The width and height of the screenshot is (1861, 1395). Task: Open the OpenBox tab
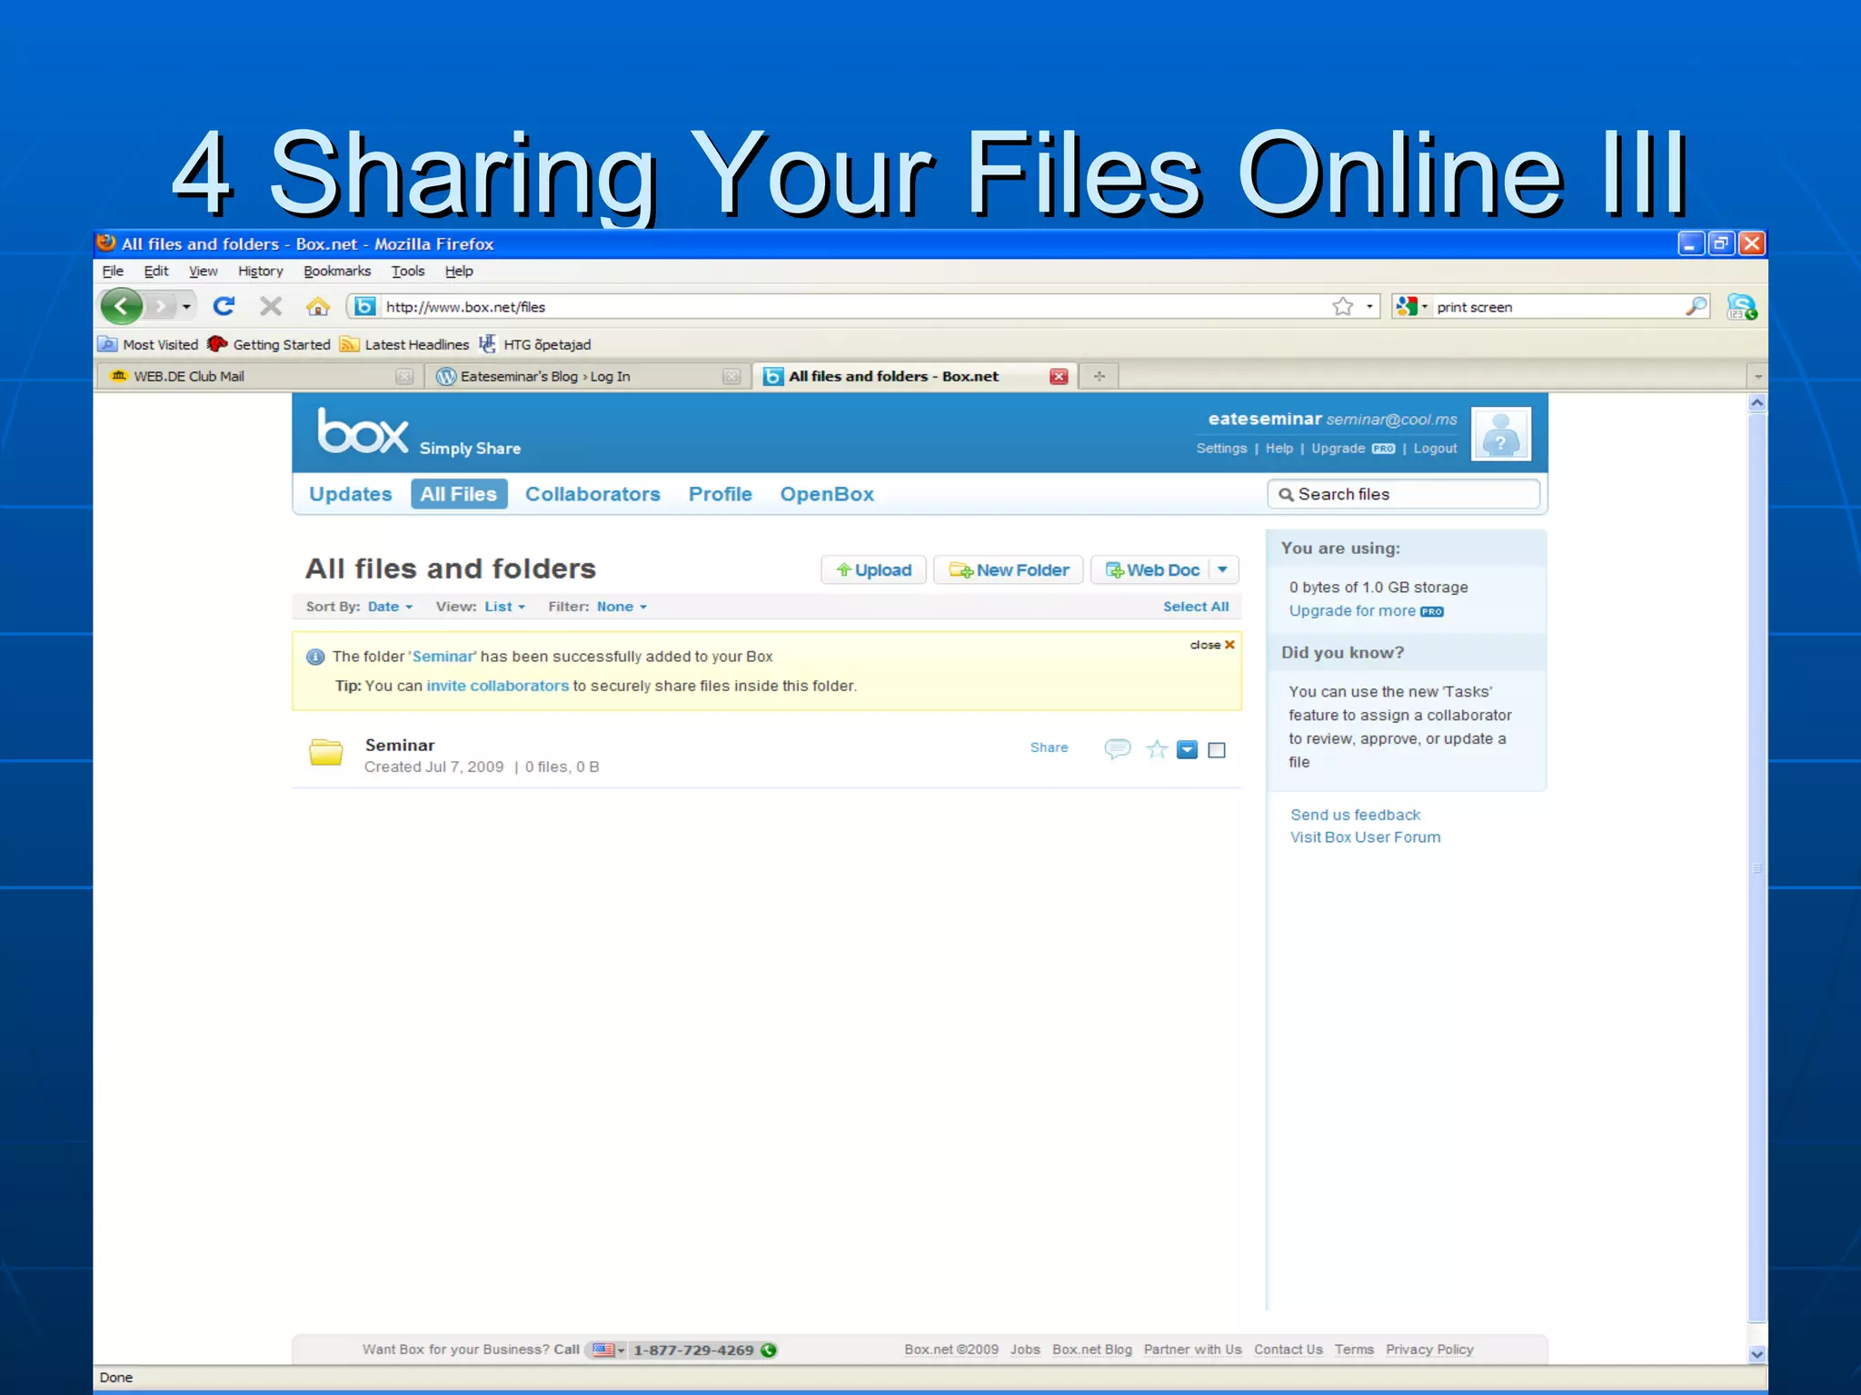[x=827, y=494]
